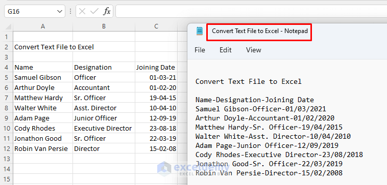Select column B header in Excel
This screenshot has width=387, height=185.
(104, 26)
